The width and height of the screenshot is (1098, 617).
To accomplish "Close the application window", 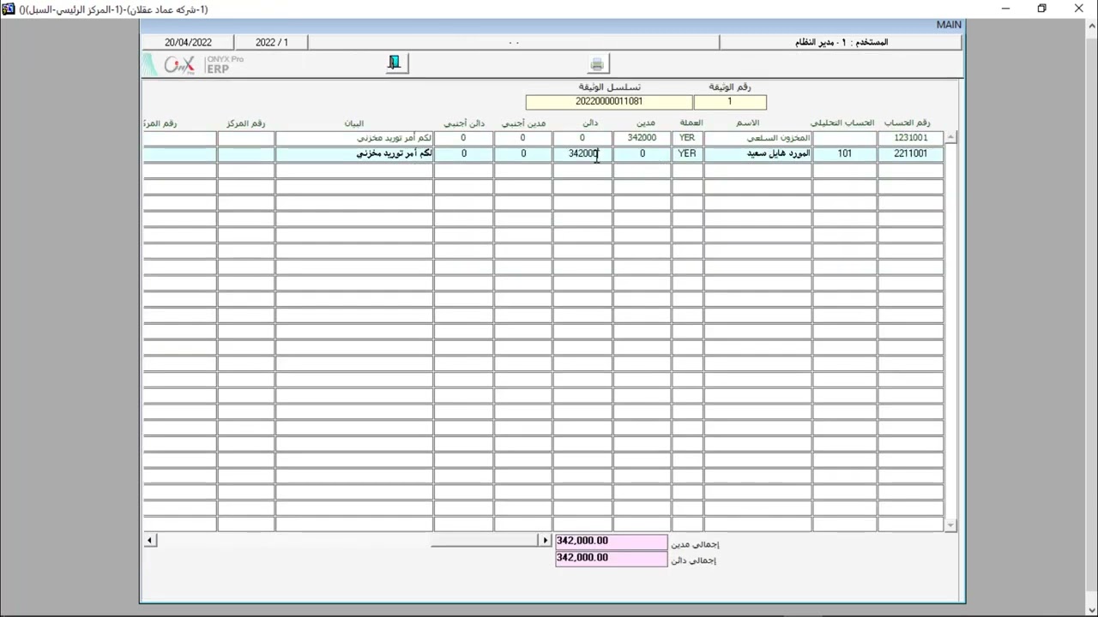I will (x=1079, y=9).
